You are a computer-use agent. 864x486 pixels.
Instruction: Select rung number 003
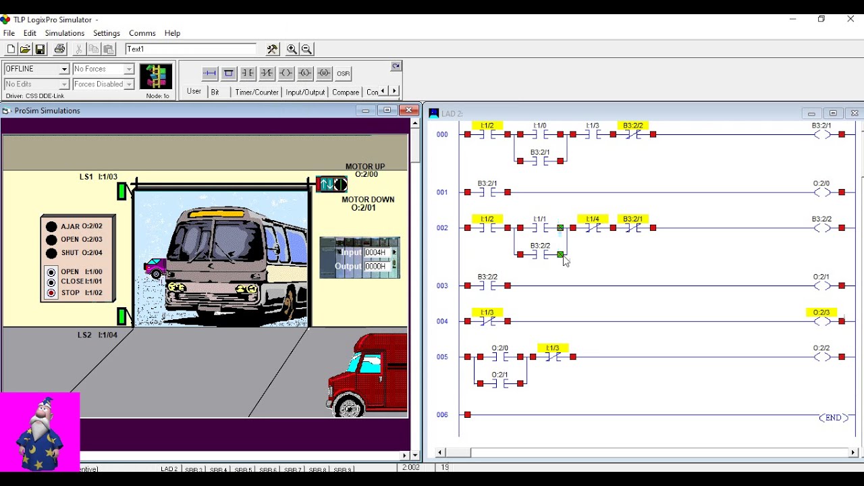(x=442, y=286)
